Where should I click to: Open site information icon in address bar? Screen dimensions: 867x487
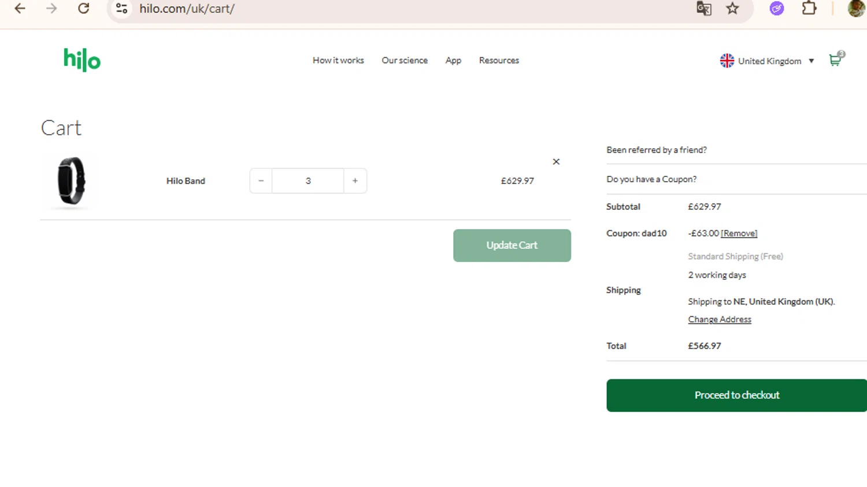click(x=121, y=9)
